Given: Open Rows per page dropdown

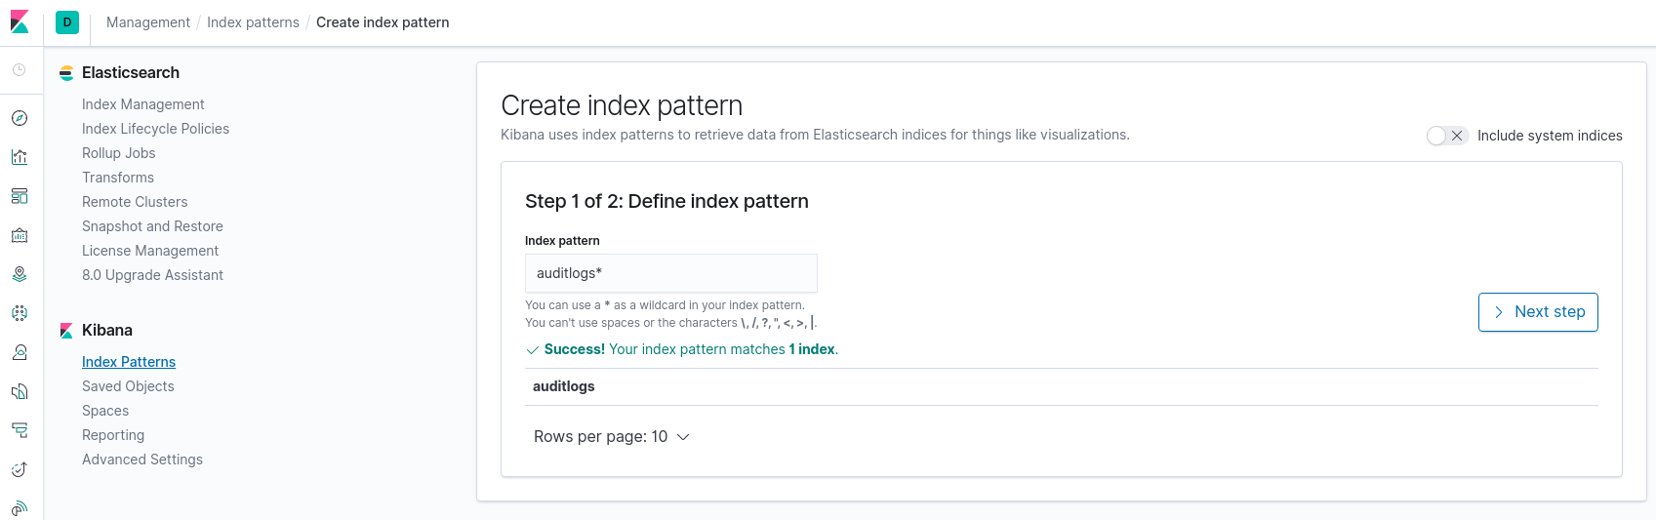Looking at the screenshot, I should [612, 437].
